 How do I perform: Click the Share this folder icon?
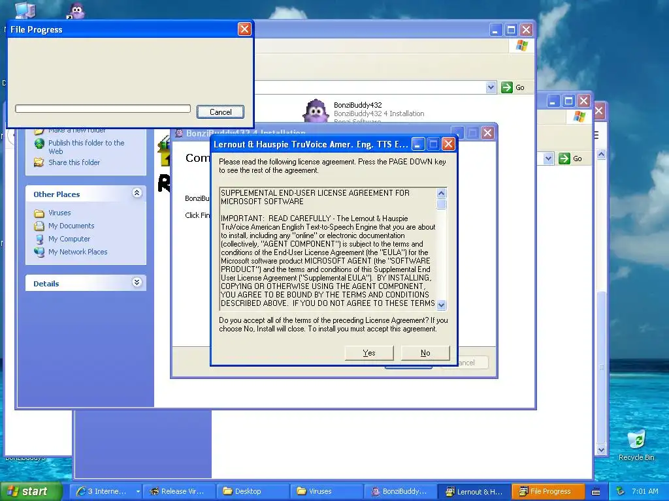pos(39,162)
